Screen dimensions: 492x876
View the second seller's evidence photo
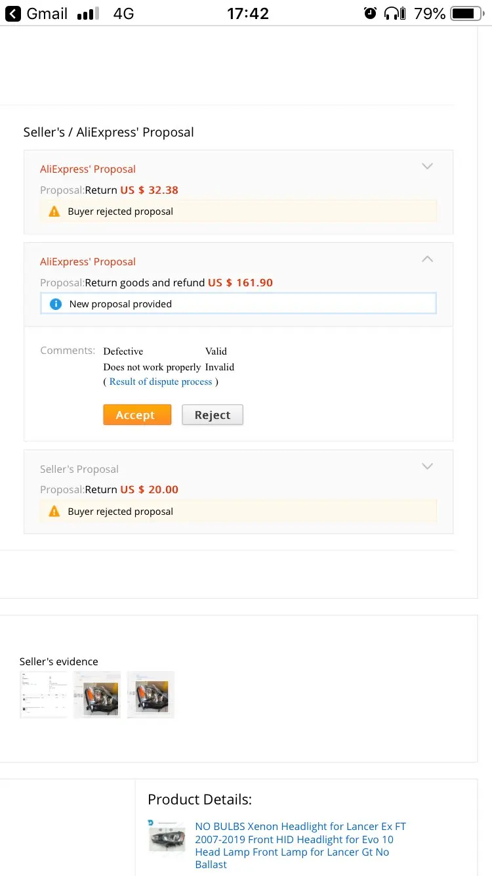click(x=97, y=695)
